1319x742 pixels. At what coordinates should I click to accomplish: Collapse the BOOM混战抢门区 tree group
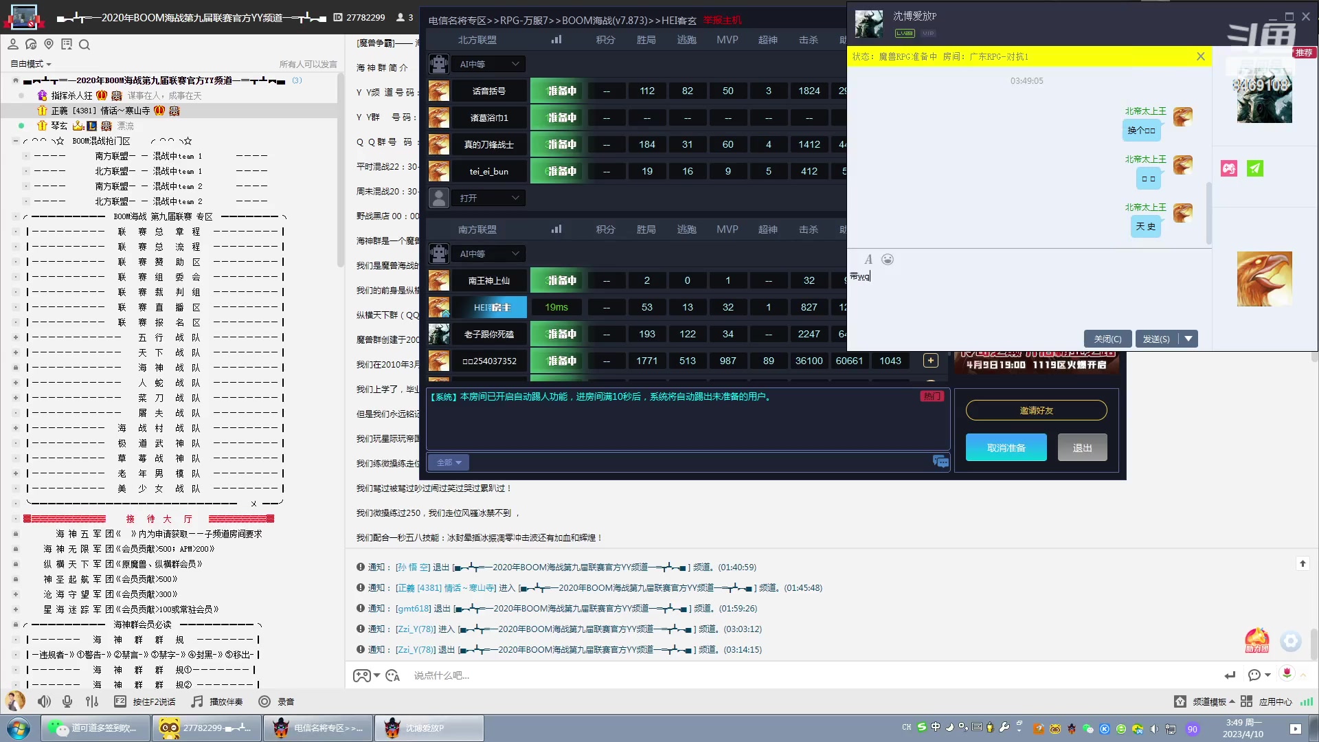coord(15,141)
